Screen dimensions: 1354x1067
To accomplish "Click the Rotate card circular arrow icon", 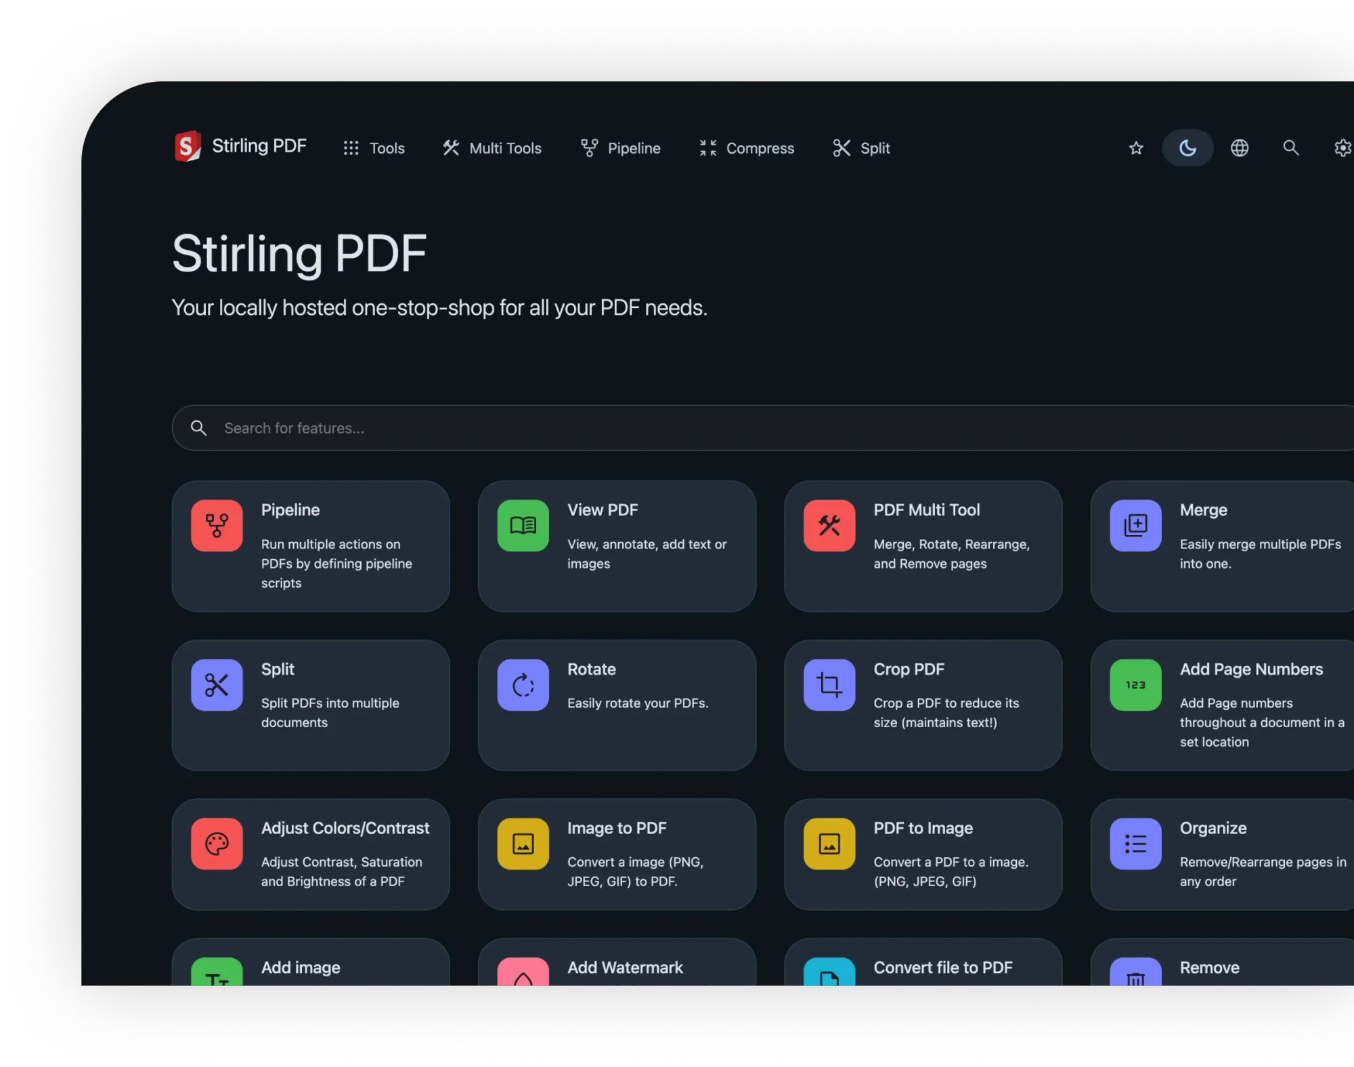I will point(523,684).
